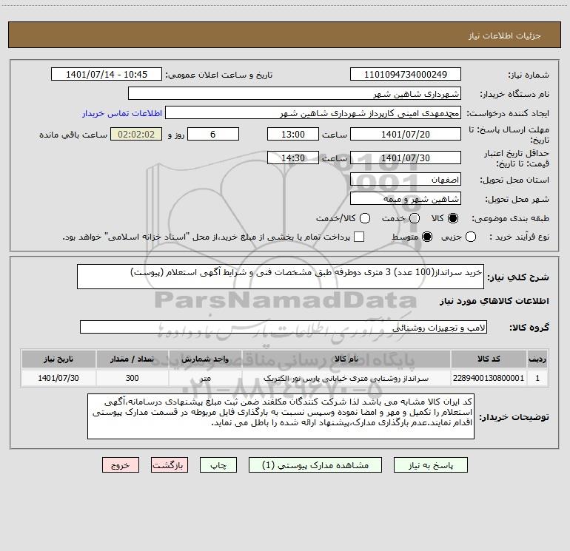Click remaining days field showing 6
The image size is (570, 551).
click(x=213, y=134)
